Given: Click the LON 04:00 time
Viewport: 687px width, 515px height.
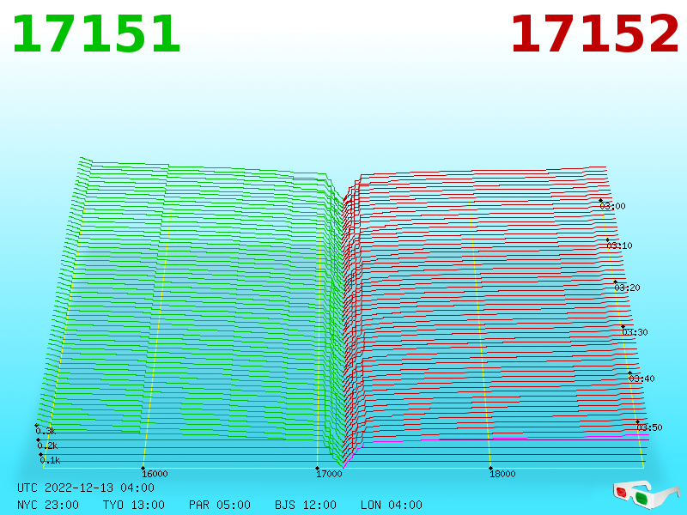Looking at the screenshot, I should click(x=392, y=505).
